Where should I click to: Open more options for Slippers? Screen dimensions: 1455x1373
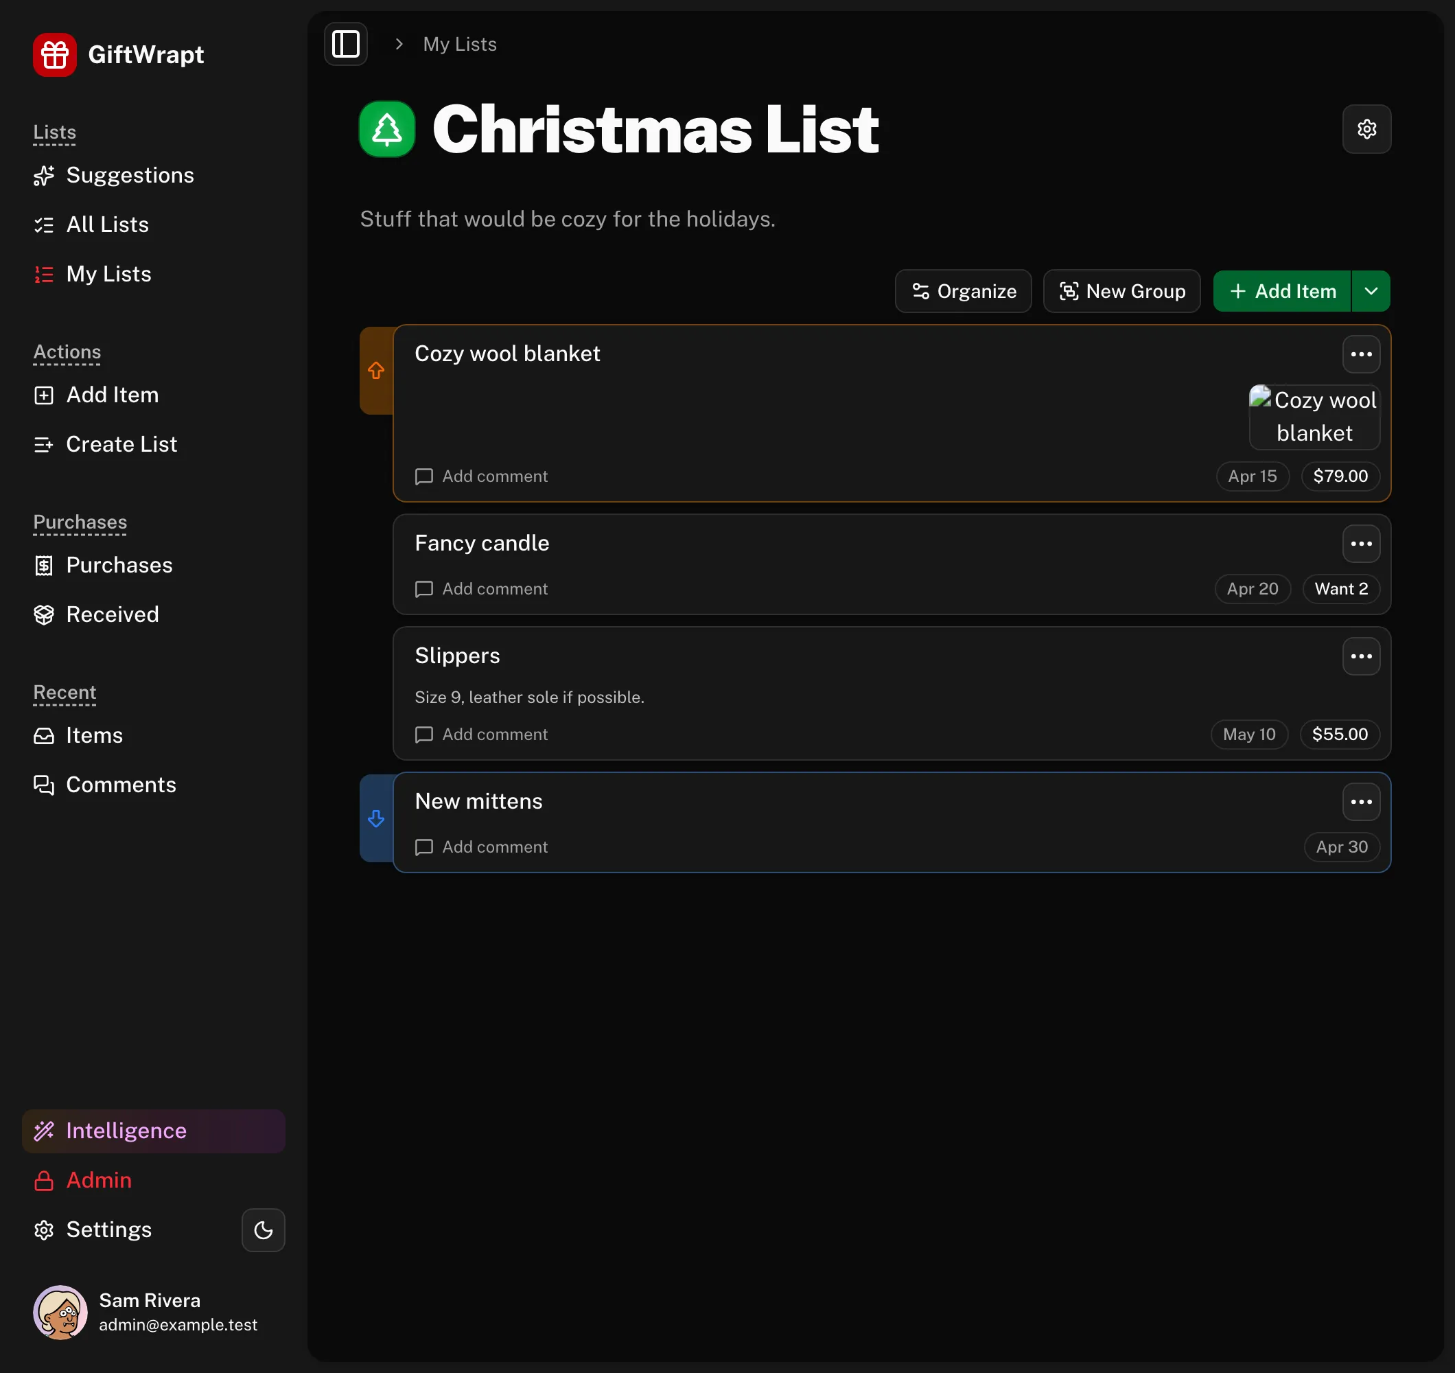pos(1362,656)
